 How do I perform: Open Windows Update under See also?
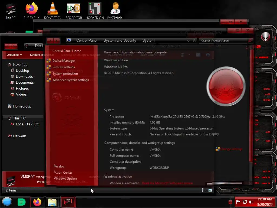[x=65, y=178]
